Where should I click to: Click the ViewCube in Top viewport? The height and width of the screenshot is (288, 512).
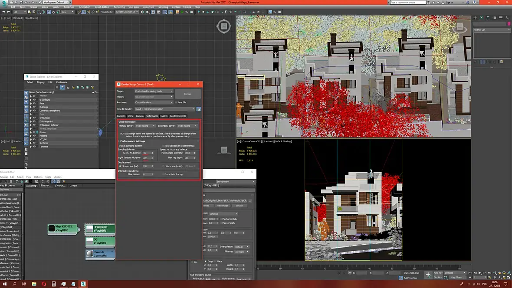pos(224,26)
